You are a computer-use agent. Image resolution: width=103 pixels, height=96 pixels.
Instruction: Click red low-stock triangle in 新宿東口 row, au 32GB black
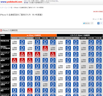[x=45, y=48]
